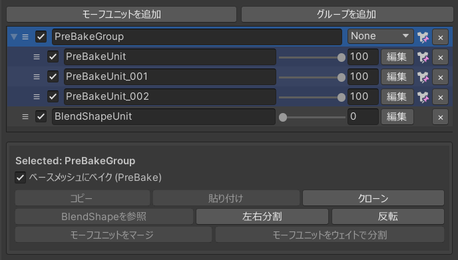This screenshot has width=458, height=260.
Task: Toggle the BlendShapeUnit checkbox
Action: (x=41, y=116)
